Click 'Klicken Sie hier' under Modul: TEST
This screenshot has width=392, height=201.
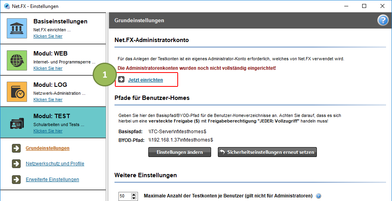(x=48, y=131)
